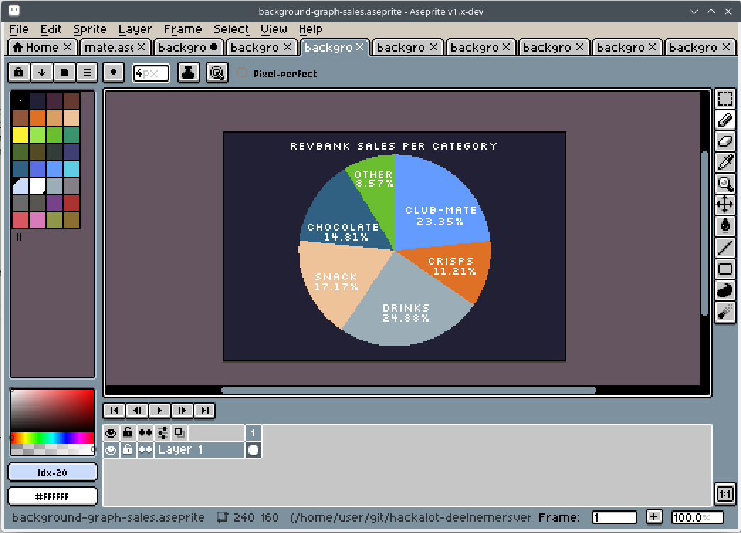
Task: Select the Move tool
Action: 725,205
